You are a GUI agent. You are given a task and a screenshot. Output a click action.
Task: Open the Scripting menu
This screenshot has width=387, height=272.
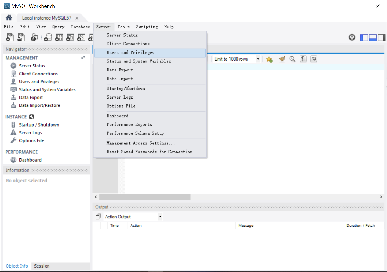147,27
